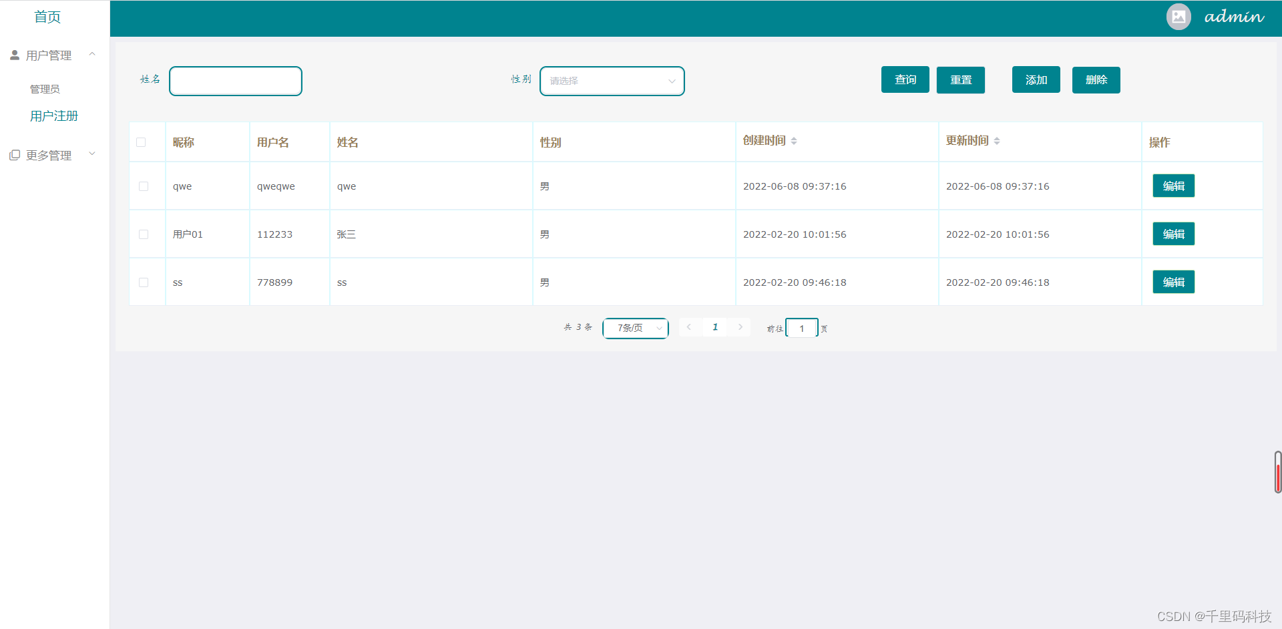Open the 性别 dropdown selector

[612, 81]
